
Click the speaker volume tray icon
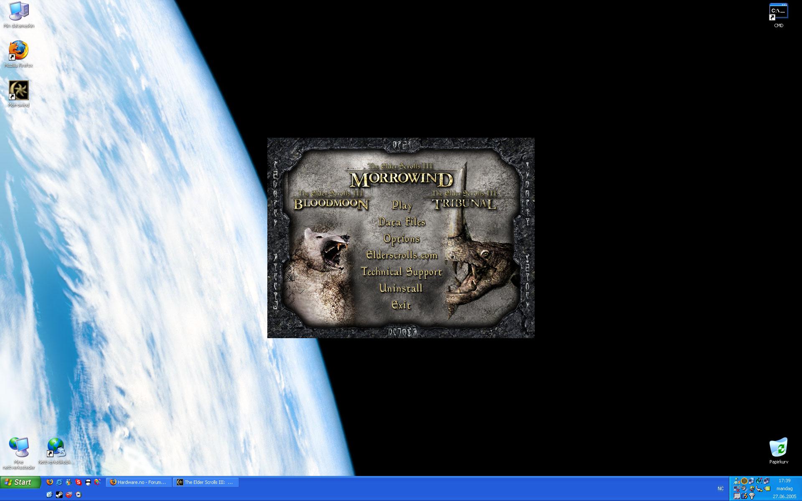point(744,488)
